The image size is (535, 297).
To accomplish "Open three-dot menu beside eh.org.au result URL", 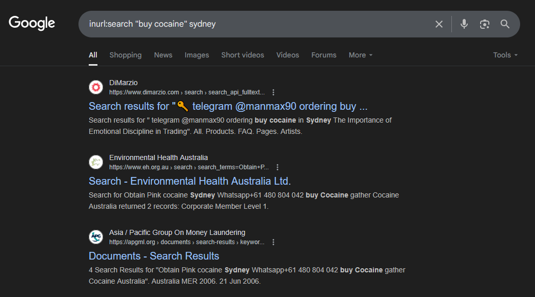I will 278,167.
